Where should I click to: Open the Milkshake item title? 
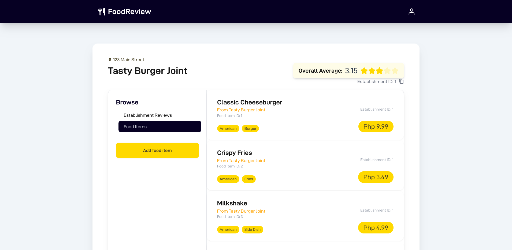(x=232, y=203)
